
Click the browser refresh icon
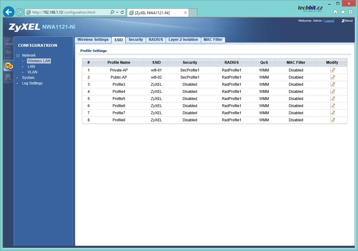coord(122,12)
